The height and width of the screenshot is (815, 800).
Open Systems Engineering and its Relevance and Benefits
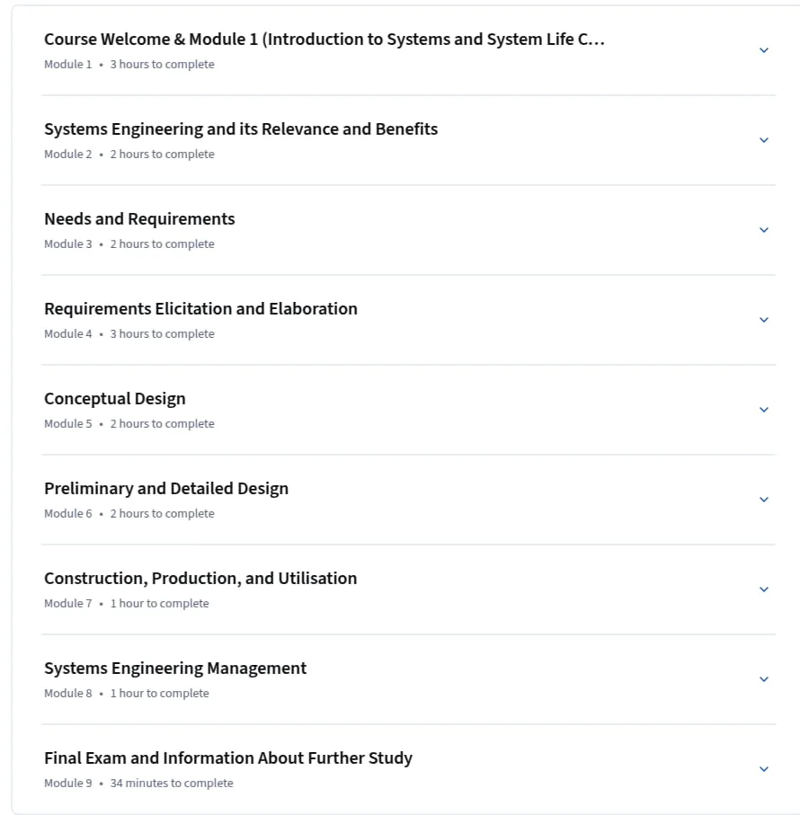(241, 128)
